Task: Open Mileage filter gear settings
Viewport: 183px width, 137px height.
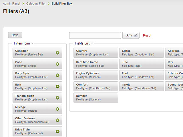Action: point(57,109)
